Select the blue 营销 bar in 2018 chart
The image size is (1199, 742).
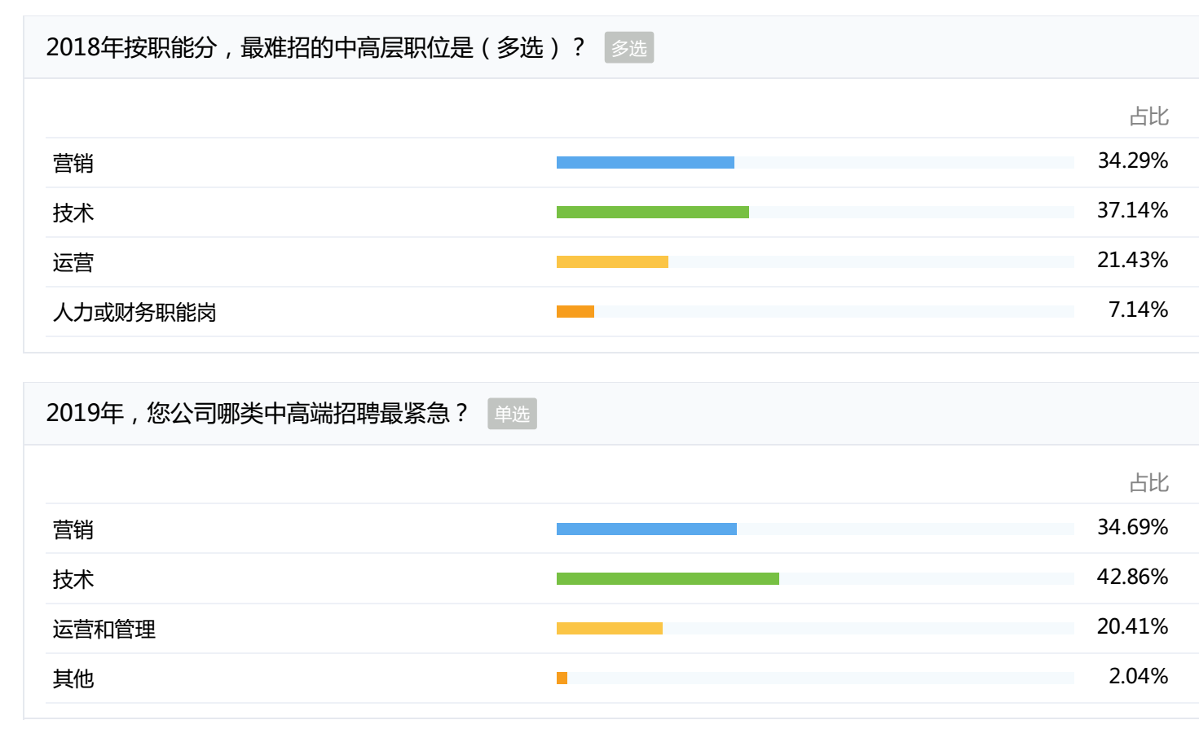[x=645, y=163]
